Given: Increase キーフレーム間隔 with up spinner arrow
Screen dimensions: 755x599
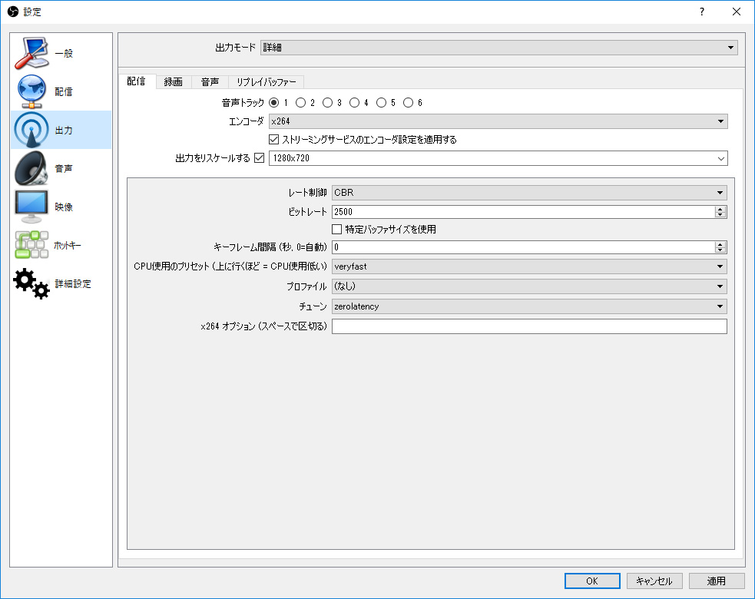Looking at the screenshot, I should click(720, 244).
